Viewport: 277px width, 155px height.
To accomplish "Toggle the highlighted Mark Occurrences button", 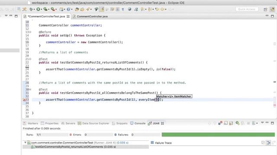I will click(102, 9).
